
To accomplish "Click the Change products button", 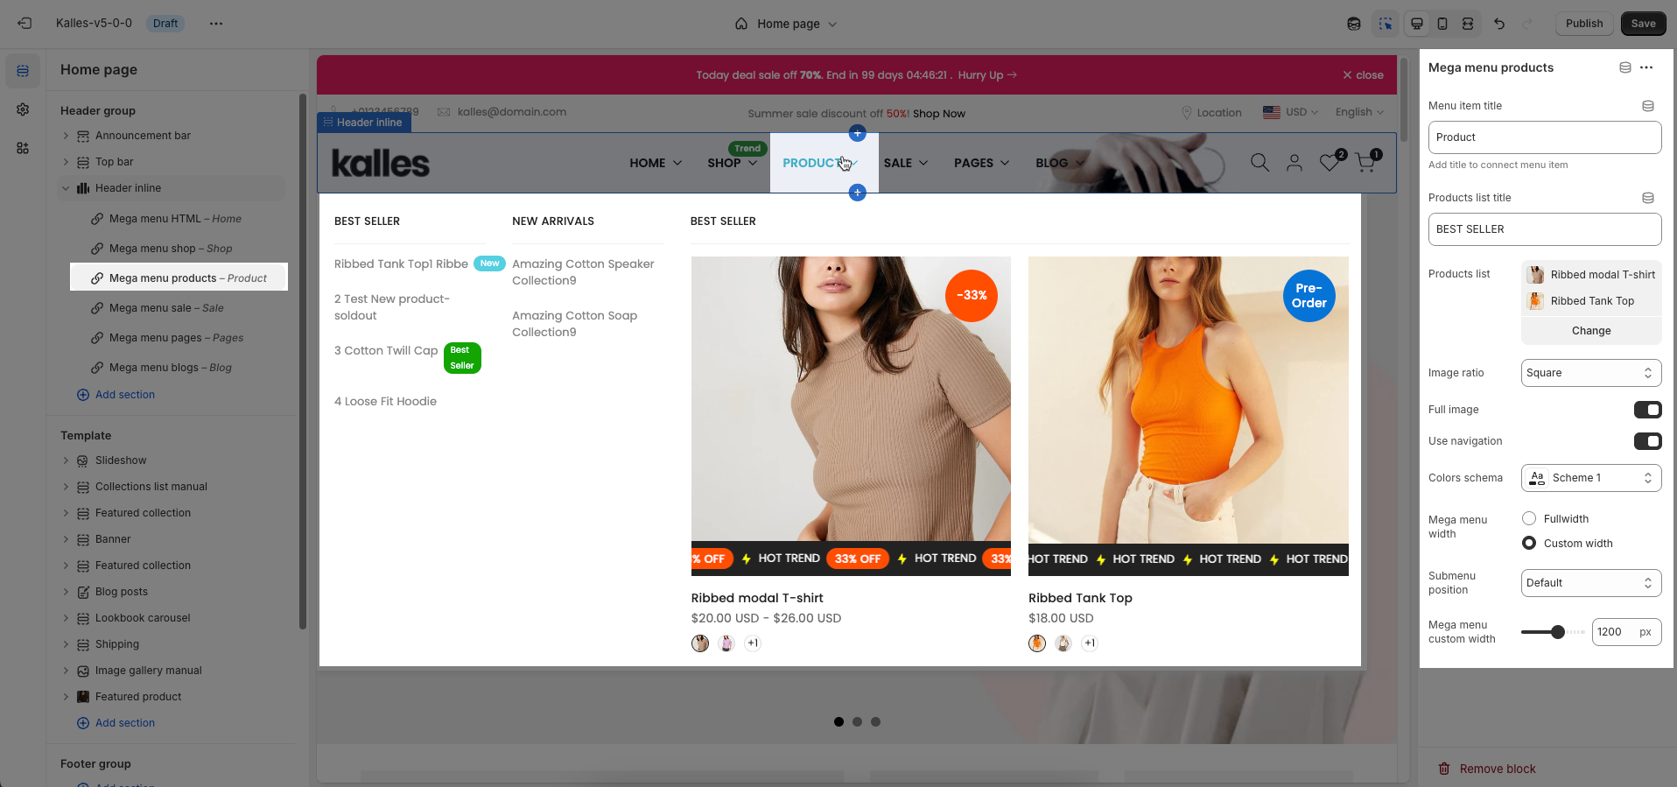I will coord(1591,331).
